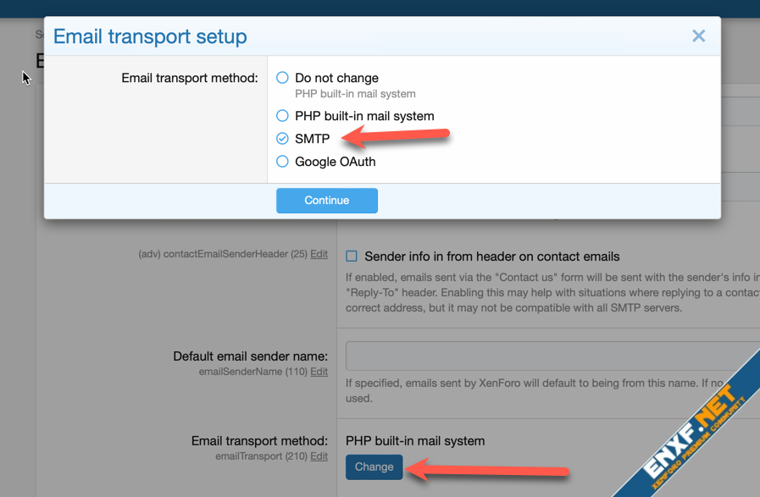Viewport: 760px width, 497px height.
Task: Click grey hint text under "Do not change"
Action: 355,94
